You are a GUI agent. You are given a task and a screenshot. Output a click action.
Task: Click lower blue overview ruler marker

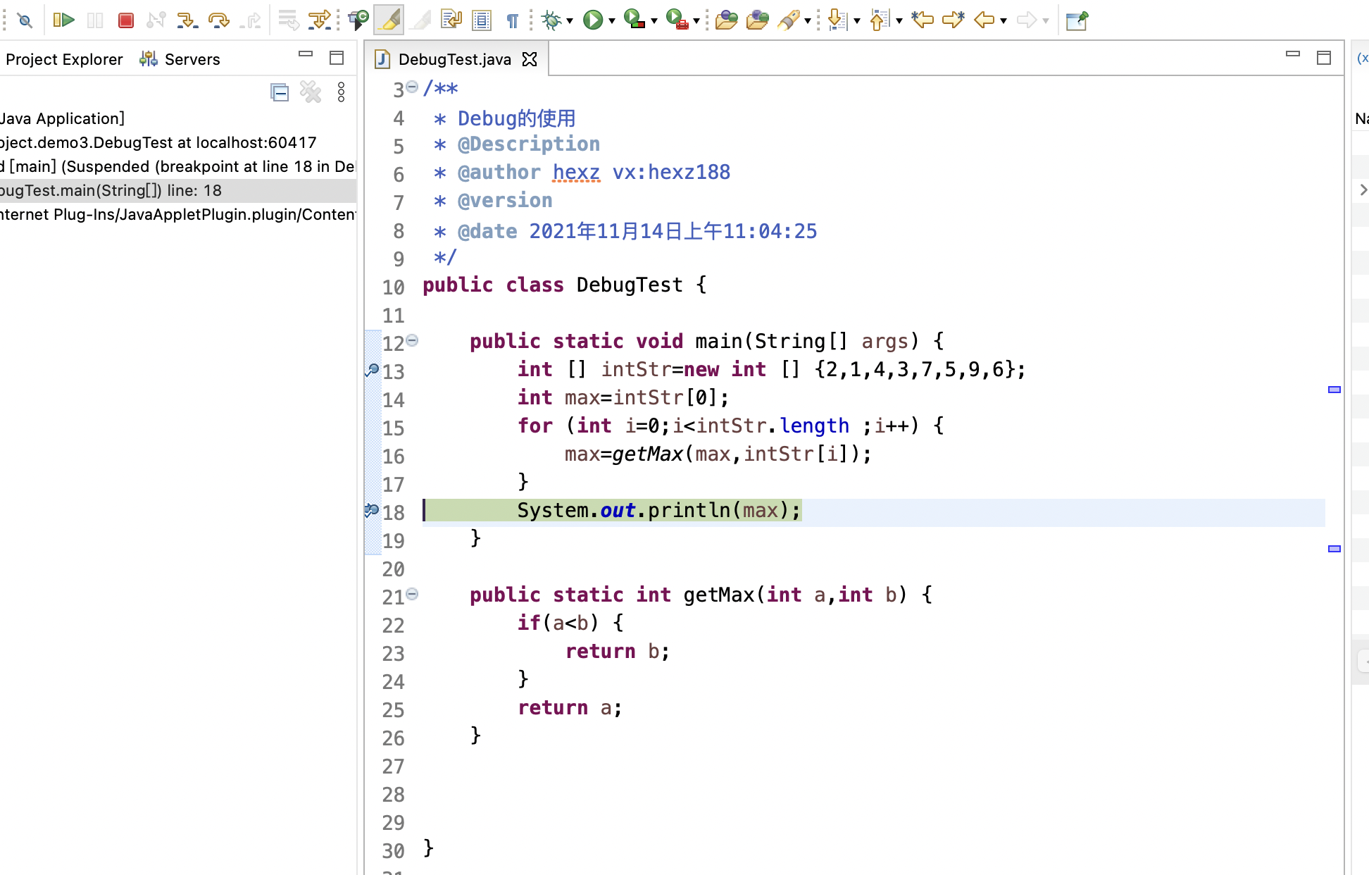[x=1334, y=549]
